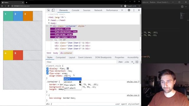Viewport: 189px width, 106px height.
Task: Select the div item-1 DOM node
Action: tap(72, 43)
